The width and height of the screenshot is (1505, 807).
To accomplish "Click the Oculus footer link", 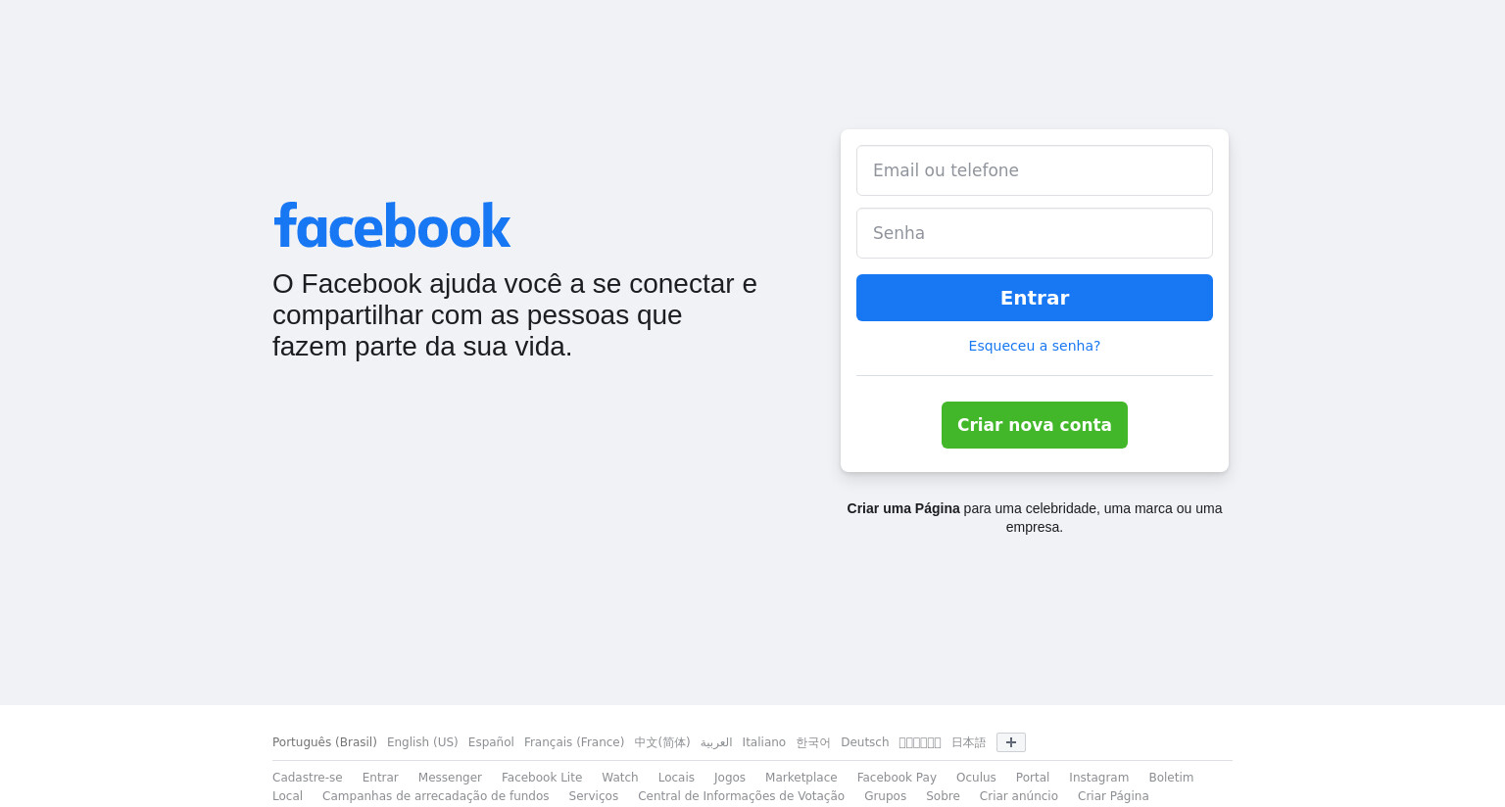I will click(x=976, y=778).
